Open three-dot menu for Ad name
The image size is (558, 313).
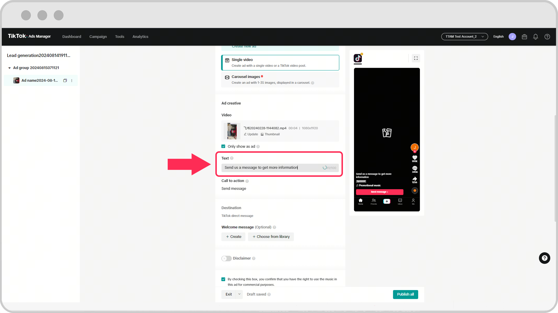72,81
